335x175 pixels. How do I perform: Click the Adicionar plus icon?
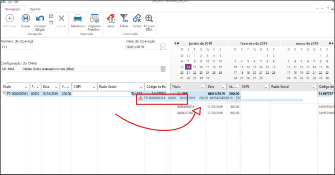[10, 19]
